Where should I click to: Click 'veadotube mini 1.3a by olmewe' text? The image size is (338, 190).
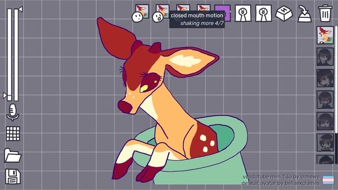281,177
